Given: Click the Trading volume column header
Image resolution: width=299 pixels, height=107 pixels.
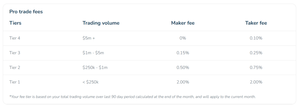Looking at the screenshot, I should click(101, 23).
